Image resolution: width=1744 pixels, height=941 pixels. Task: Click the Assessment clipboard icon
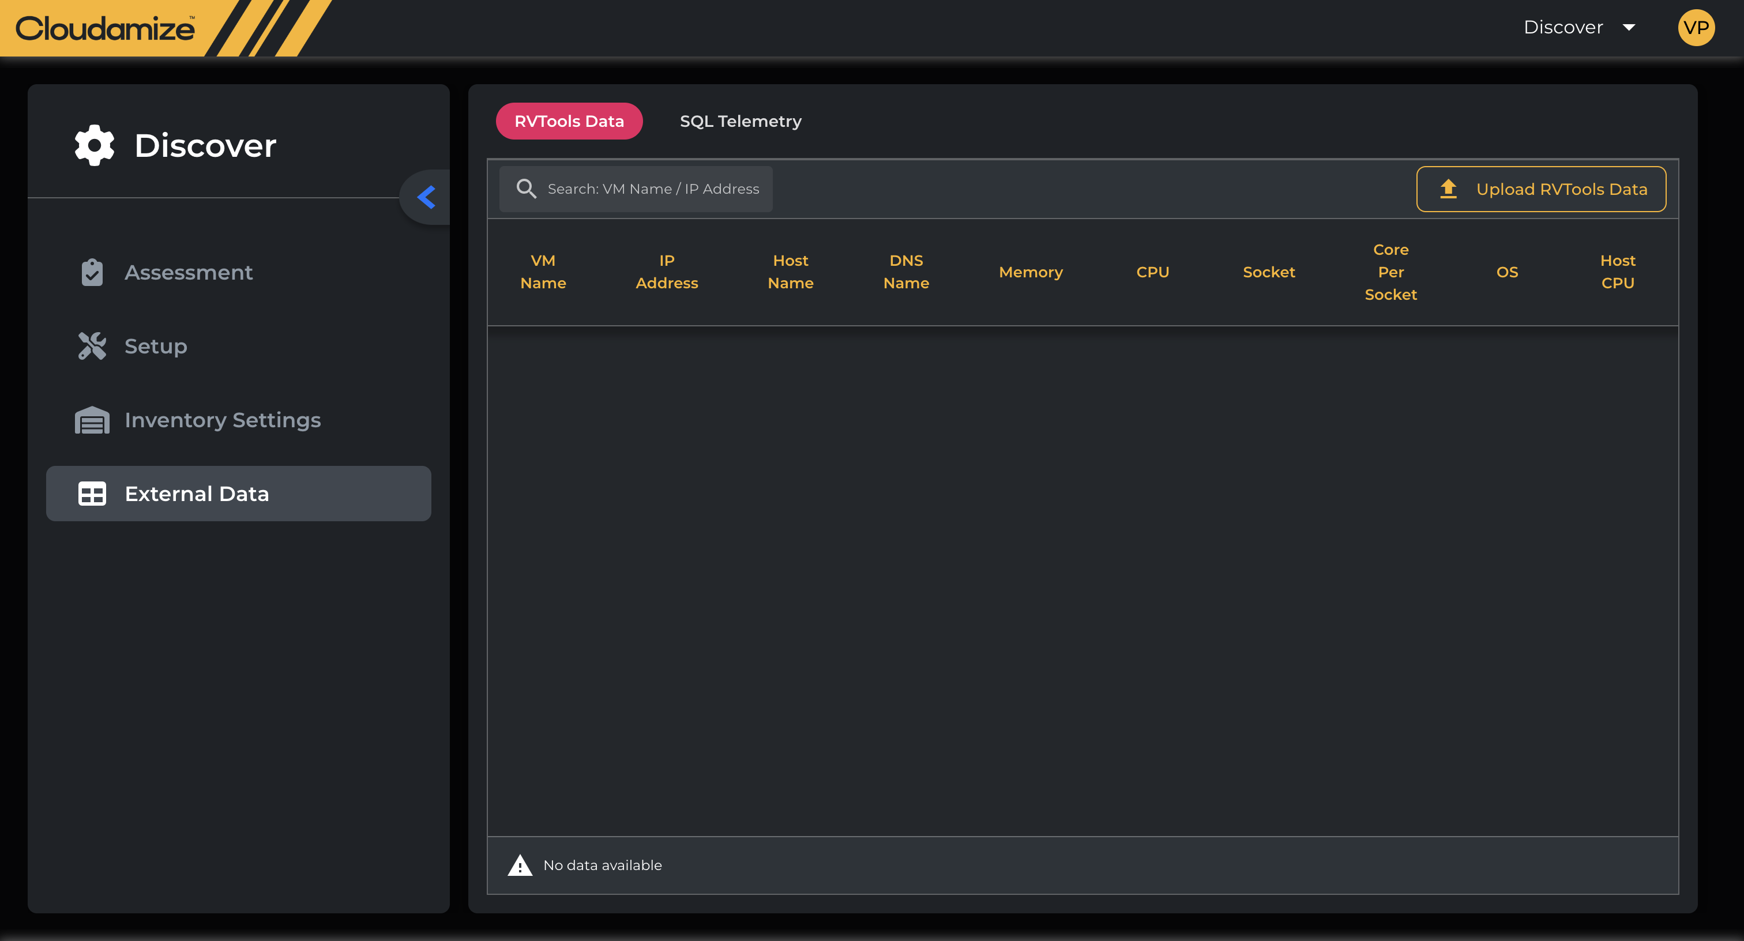[92, 272]
